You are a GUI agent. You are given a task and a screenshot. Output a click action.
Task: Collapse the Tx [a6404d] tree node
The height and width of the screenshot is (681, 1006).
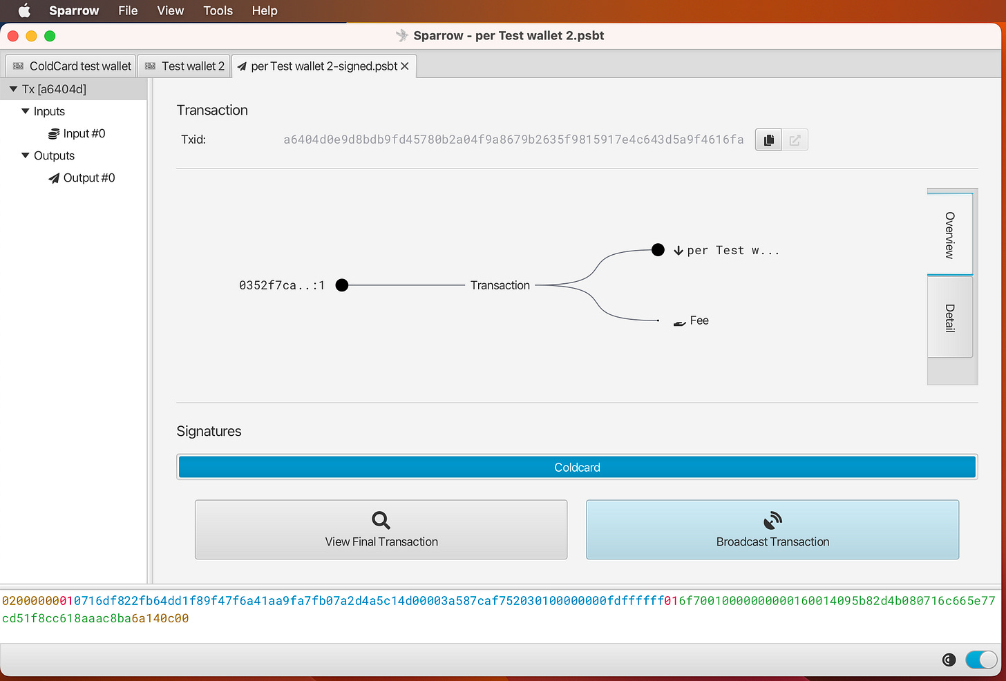point(13,89)
